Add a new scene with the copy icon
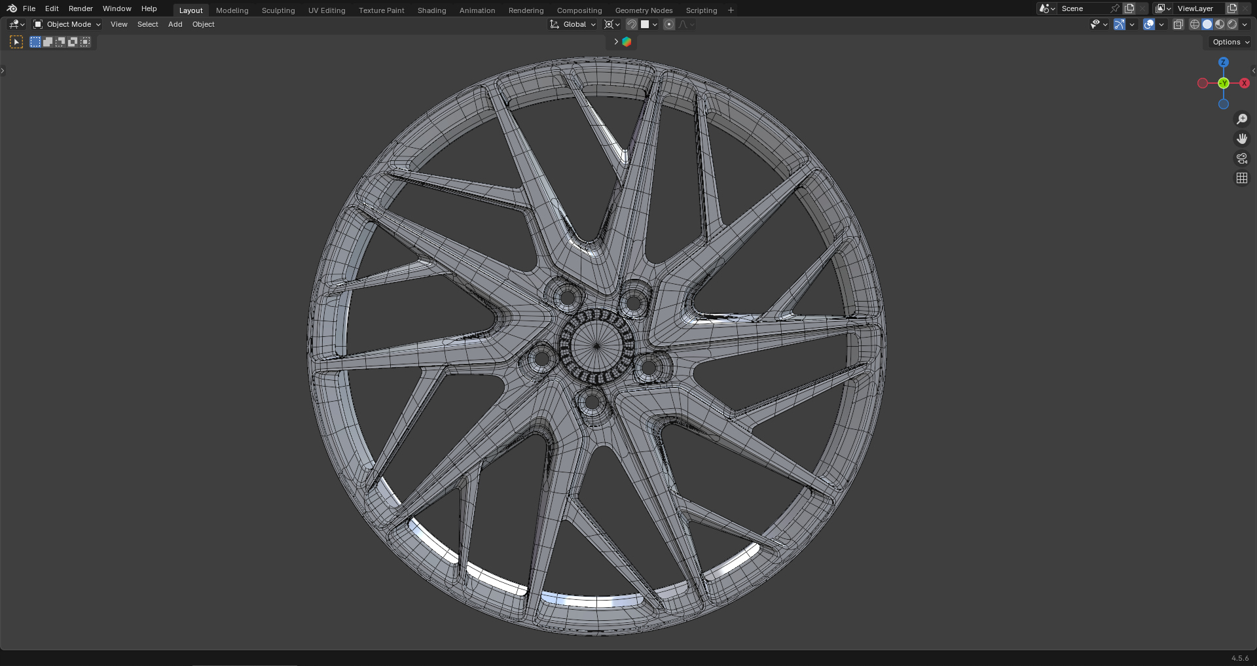The height and width of the screenshot is (666, 1257). (1129, 9)
